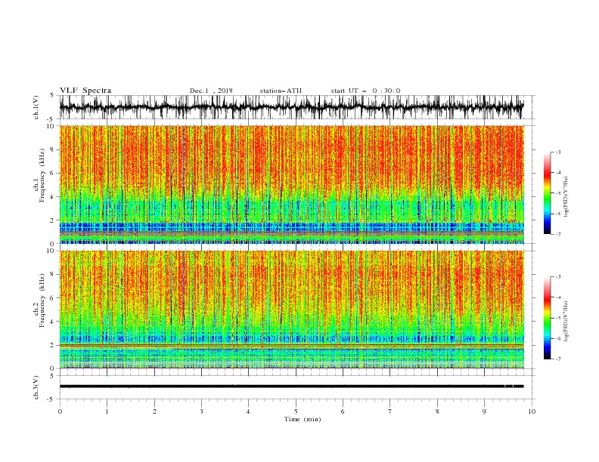Click the '4' kHz tick on ch.2 axis

53,322
